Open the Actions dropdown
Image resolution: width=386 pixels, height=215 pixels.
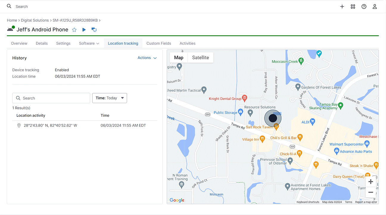147,58
